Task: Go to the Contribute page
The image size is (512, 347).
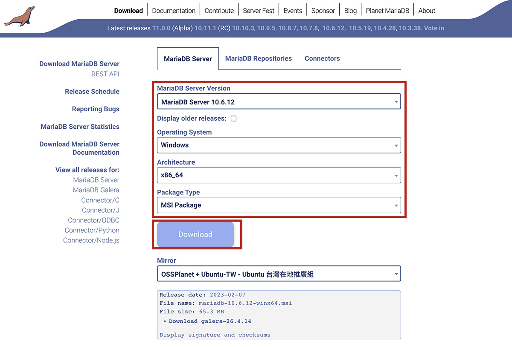Action: (x=219, y=11)
